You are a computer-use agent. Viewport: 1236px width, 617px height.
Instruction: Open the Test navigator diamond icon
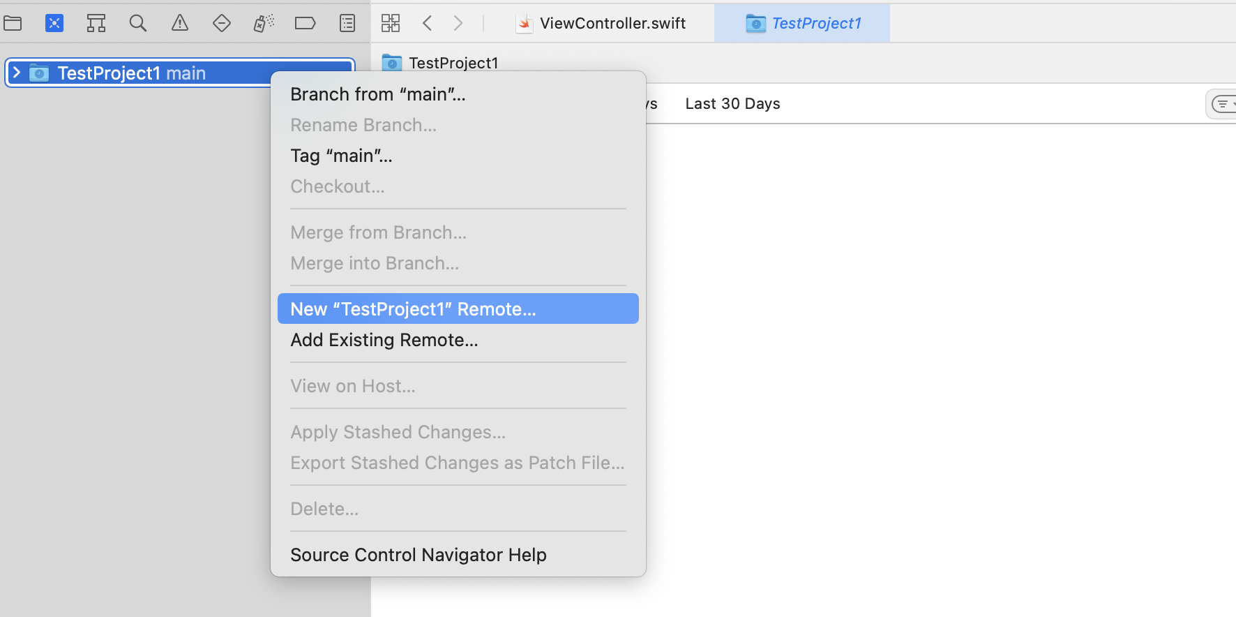point(222,23)
